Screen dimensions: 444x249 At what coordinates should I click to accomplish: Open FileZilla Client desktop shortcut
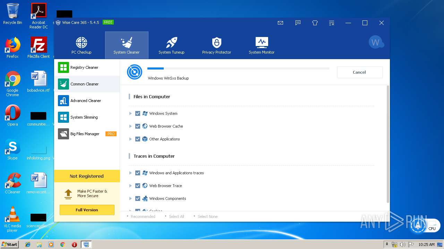[x=39, y=48]
